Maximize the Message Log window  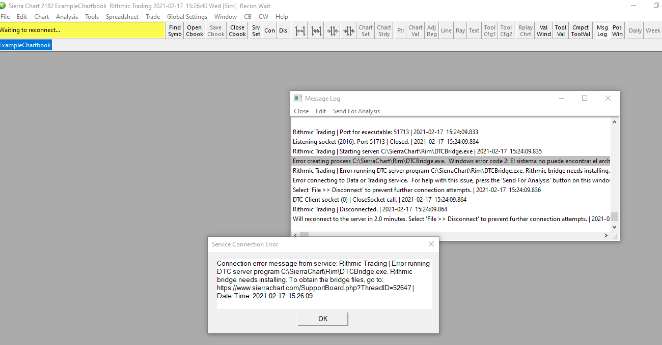click(585, 98)
